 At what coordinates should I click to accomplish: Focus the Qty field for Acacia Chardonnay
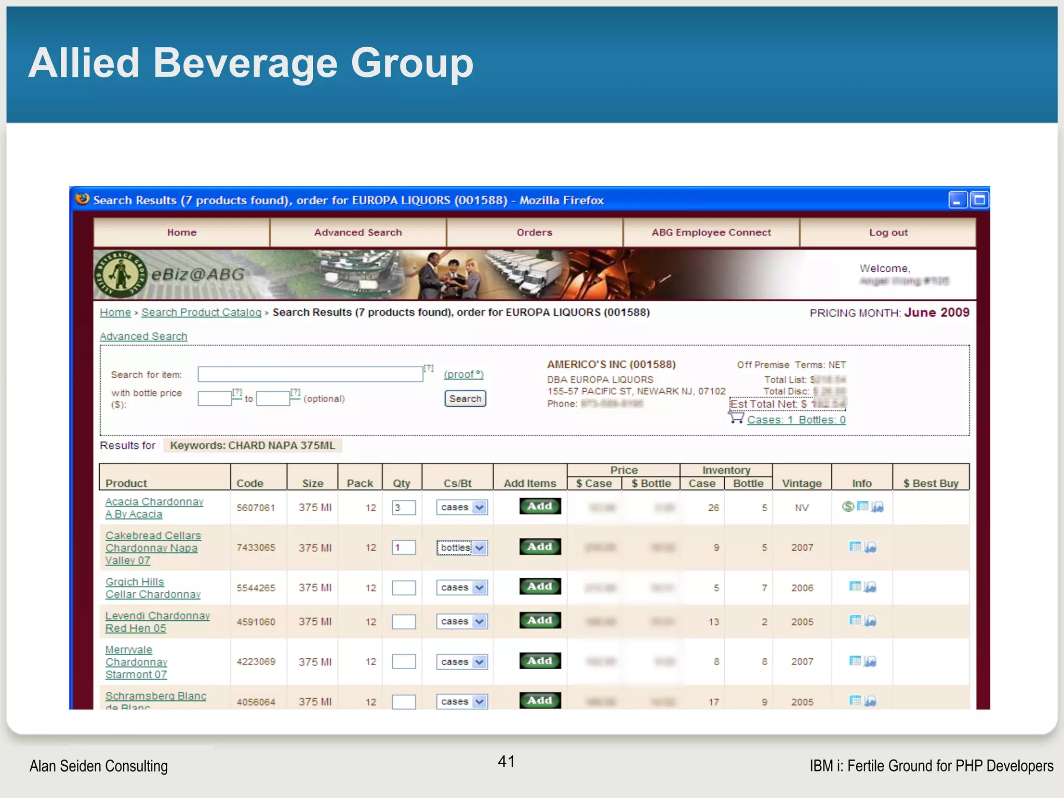point(404,508)
